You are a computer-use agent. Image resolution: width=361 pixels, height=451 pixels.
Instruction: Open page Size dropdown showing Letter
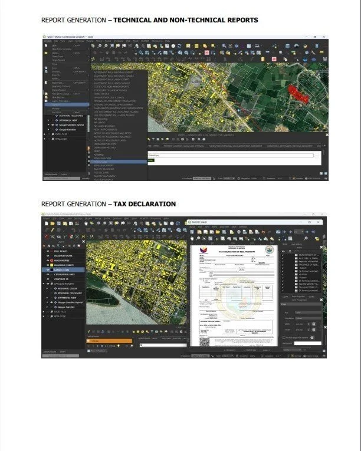click(308, 312)
